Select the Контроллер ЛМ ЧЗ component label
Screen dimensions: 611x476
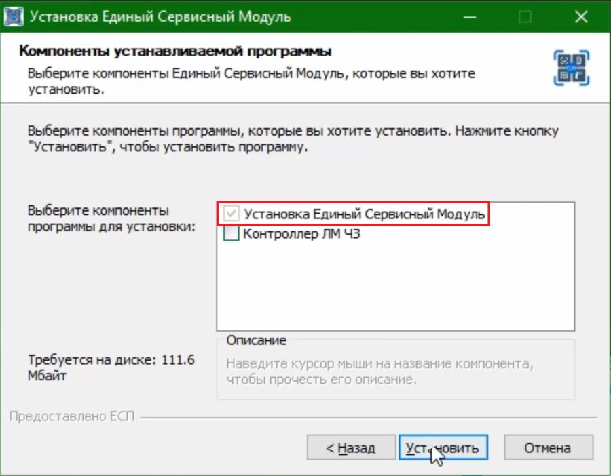click(x=301, y=233)
